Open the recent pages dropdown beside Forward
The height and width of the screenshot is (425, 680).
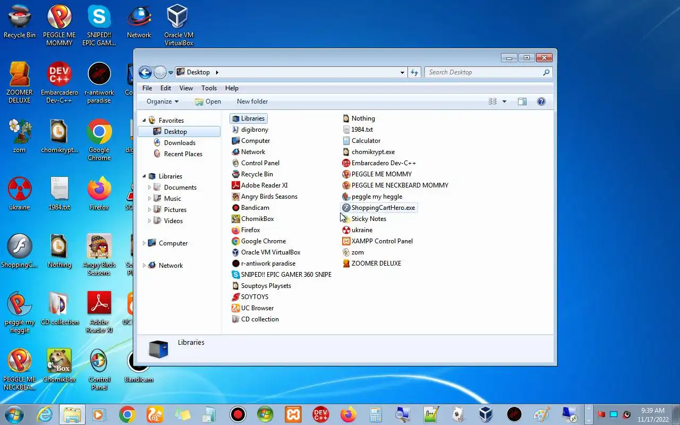pyautogui.click(x=171, y=72)
